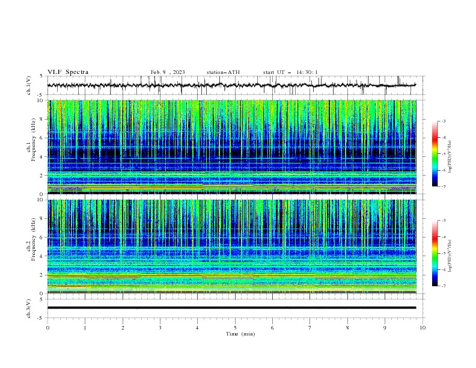Click inside the ch.2 spectrogram plot

[x=231, y=247]
